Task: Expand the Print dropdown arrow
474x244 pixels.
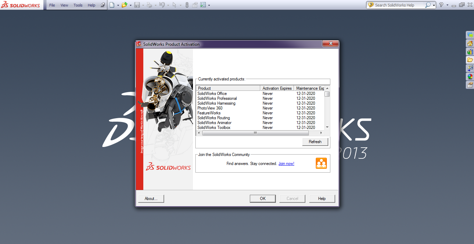Action: (155, 5)
